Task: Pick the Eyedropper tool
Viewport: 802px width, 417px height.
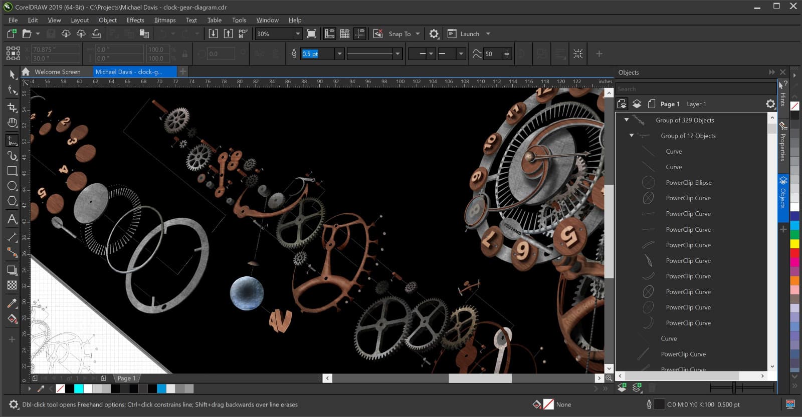Action: tap(12, 303)
